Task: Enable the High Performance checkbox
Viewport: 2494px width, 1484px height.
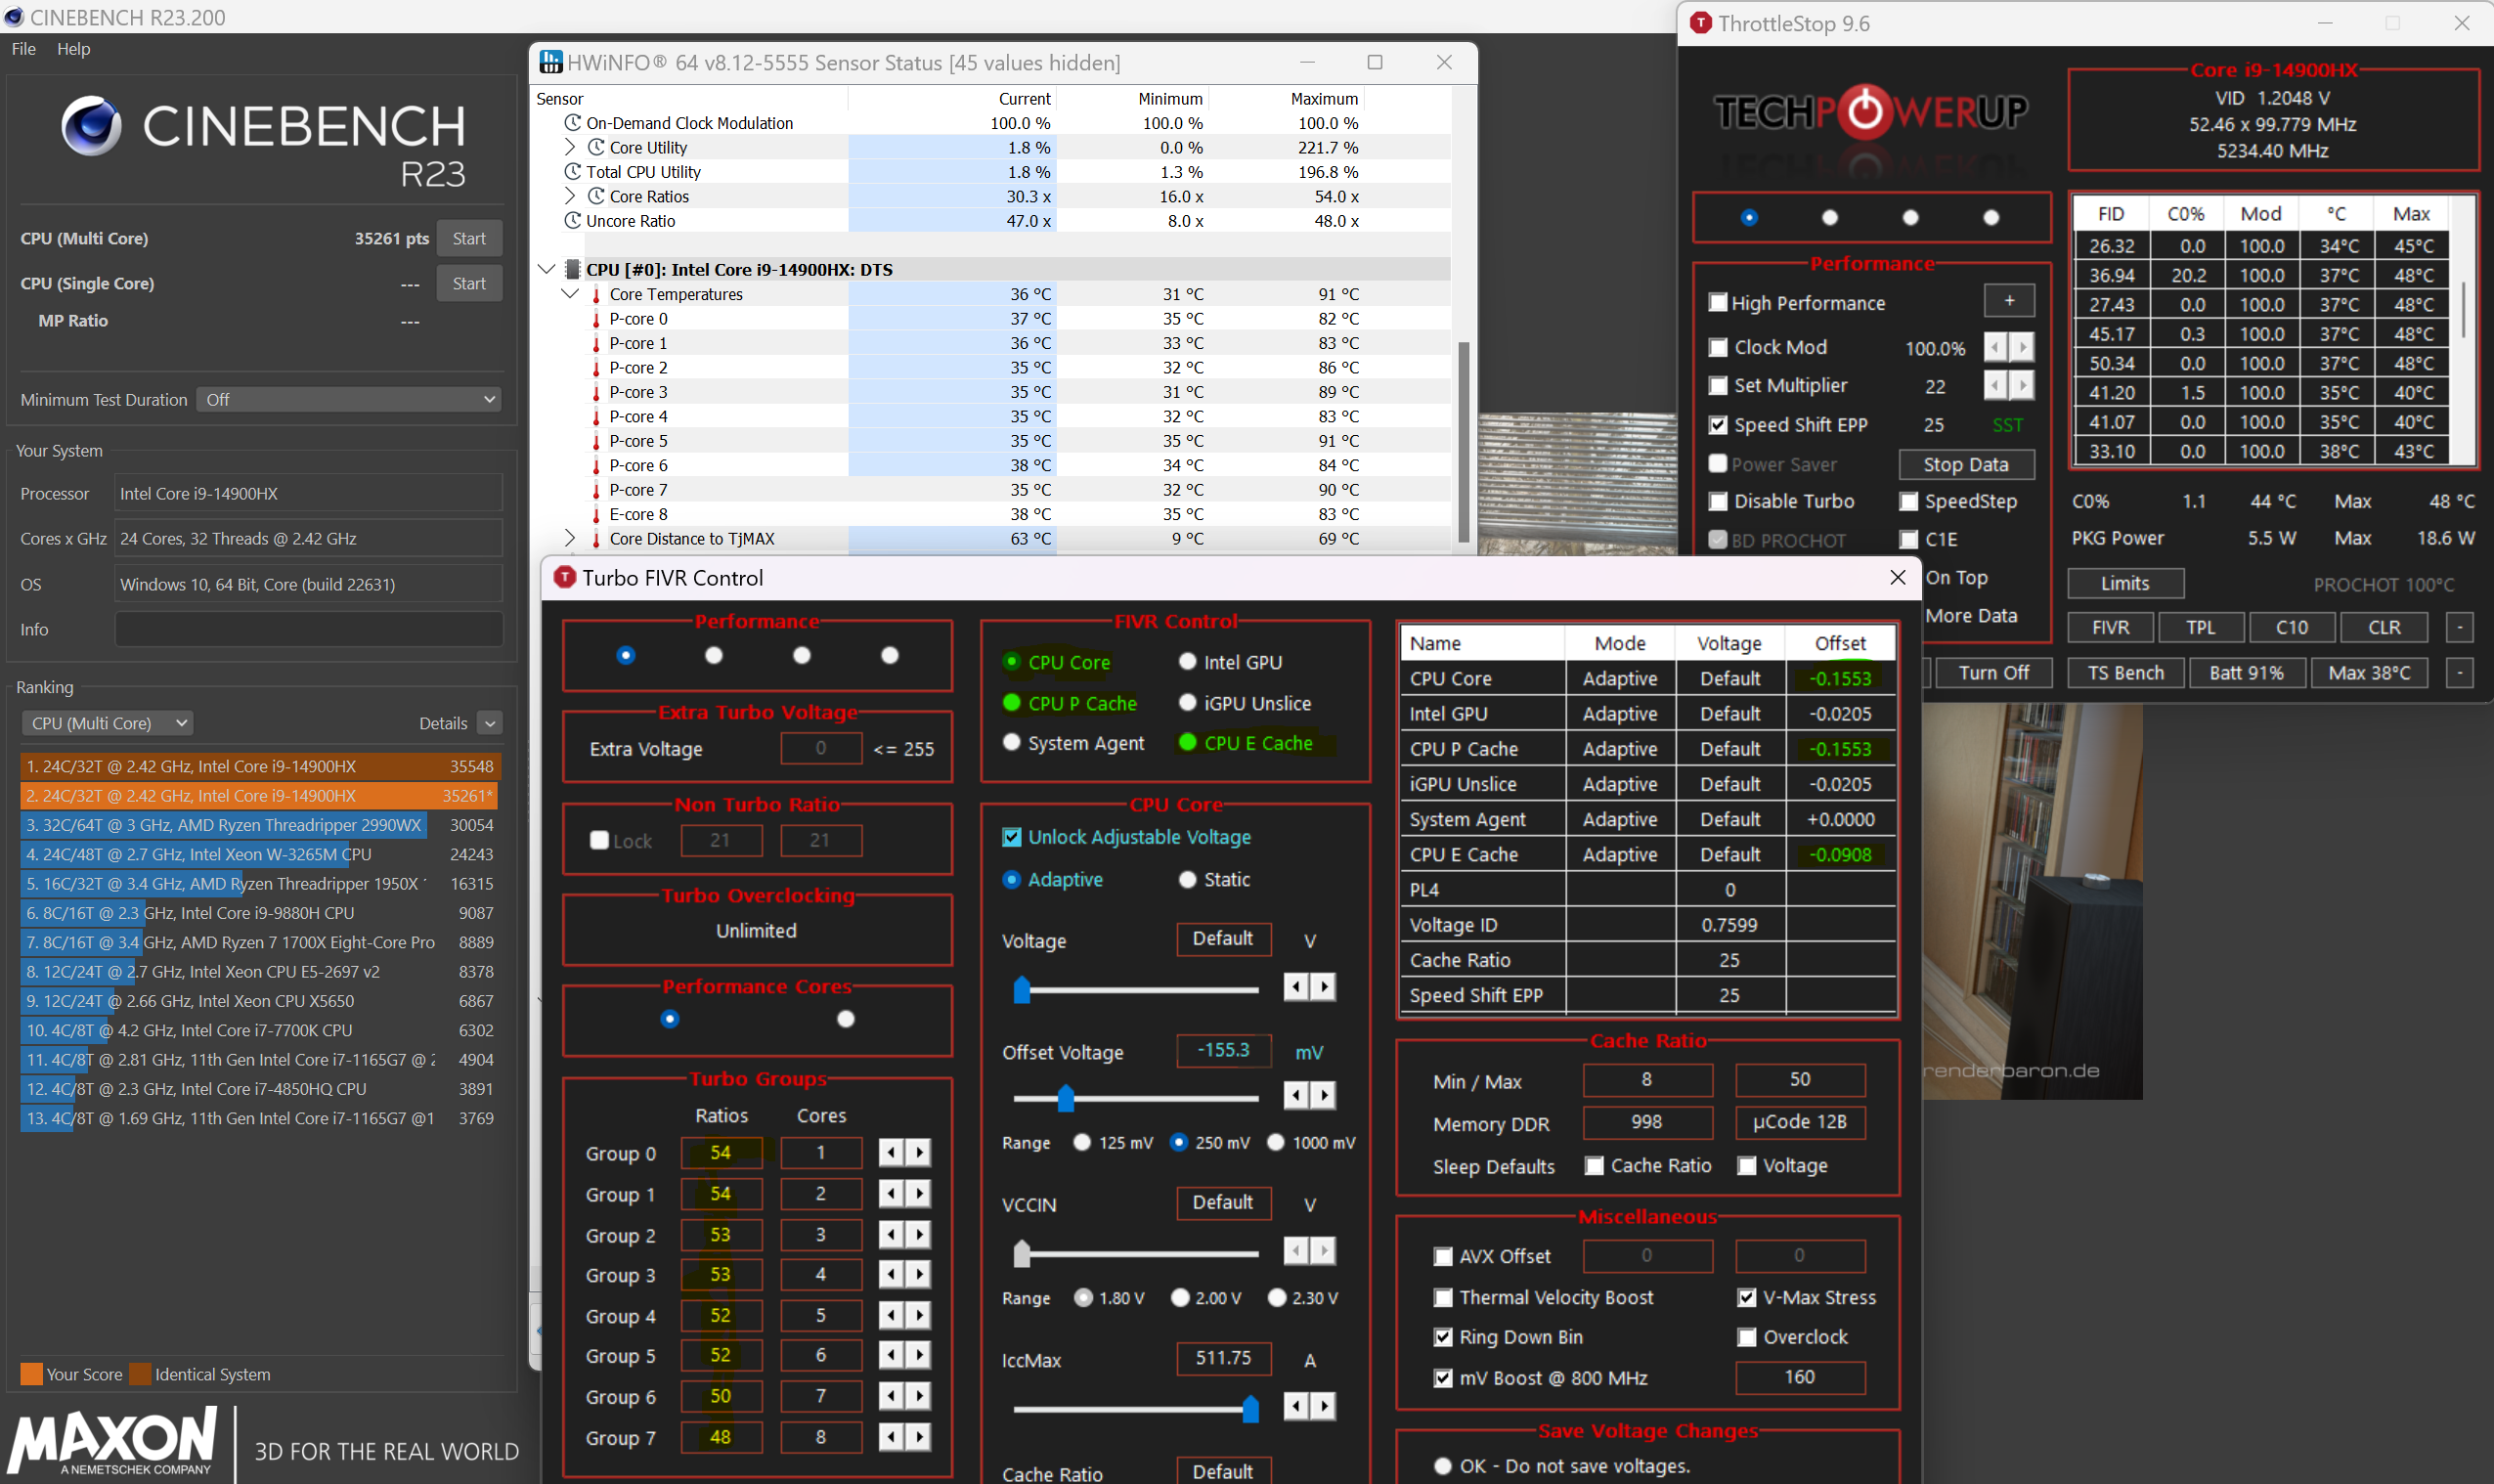Action: pyautogui.click(x=1718, y=302)
